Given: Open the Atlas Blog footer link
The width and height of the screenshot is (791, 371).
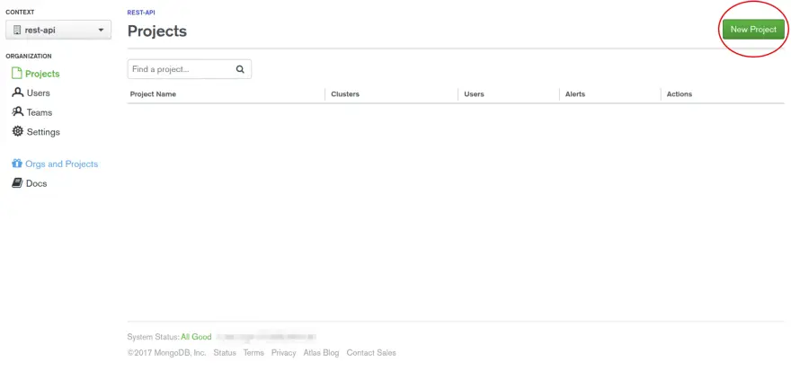Looking at the screenshot, I should click(321, 353).
